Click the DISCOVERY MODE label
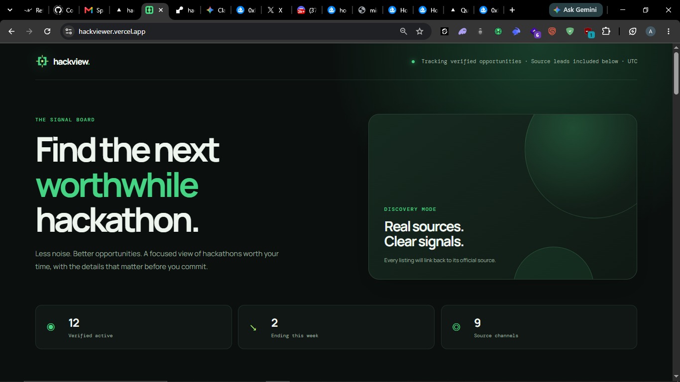This screenshot has width=680, height=382. point(410,209)
